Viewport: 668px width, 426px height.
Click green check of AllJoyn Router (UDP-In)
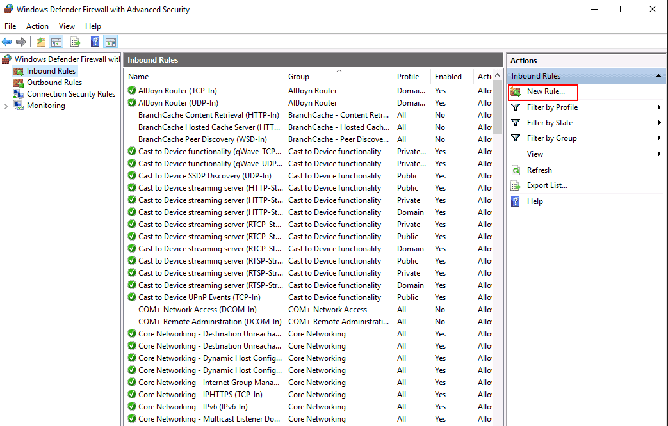(x=132, y=102)
